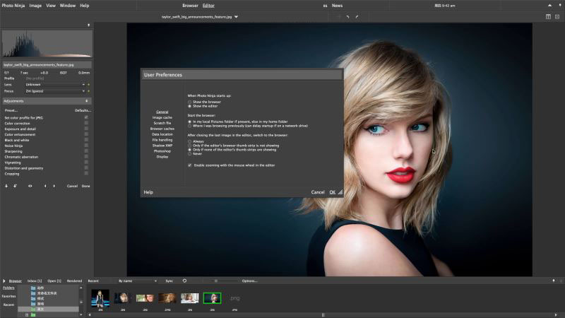Select the first blue folder in tree
This screenshot has height=318, width=565.
(x=33, y=288)
